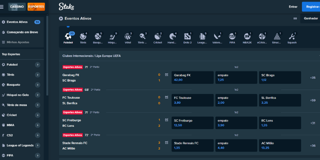Toggle the Qarabag FK 42,00 odds selection

pyautogui.click(x=192, y=77)
